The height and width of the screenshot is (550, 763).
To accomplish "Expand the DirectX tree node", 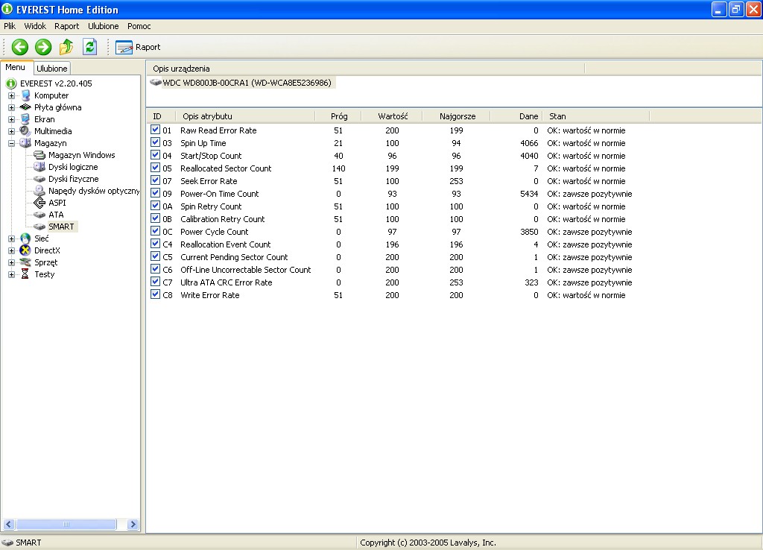I will 12,250.
